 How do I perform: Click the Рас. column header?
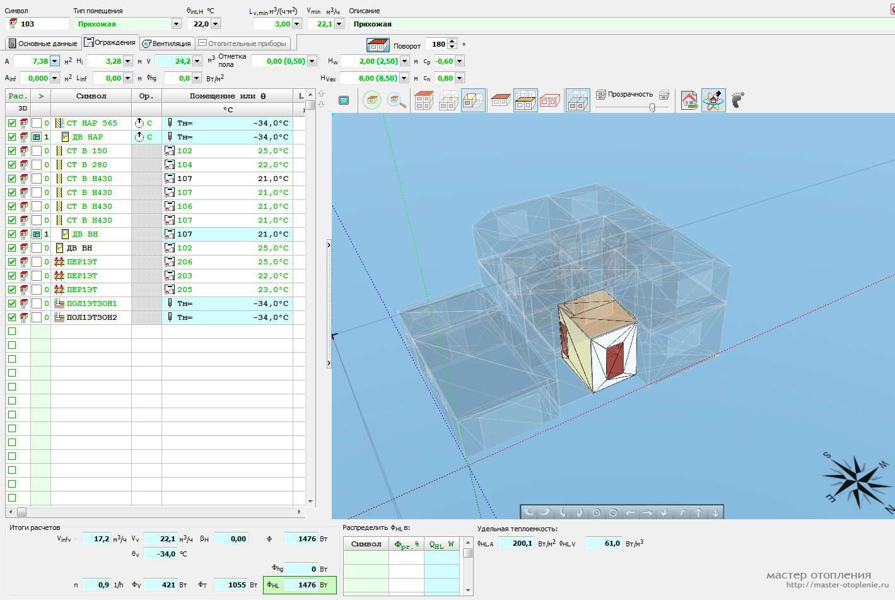[18, 96]
